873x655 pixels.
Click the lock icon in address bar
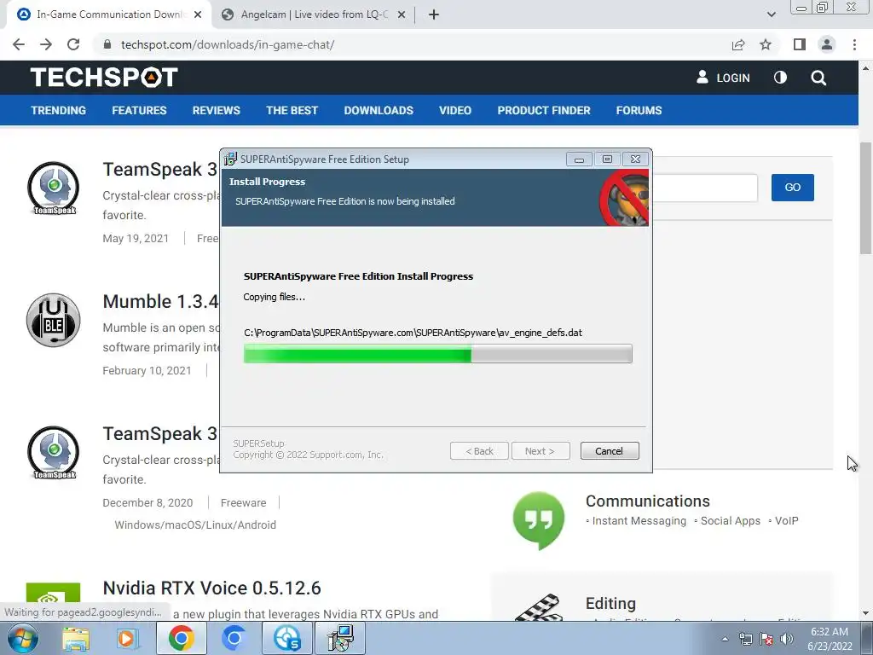tap(107, 44)
